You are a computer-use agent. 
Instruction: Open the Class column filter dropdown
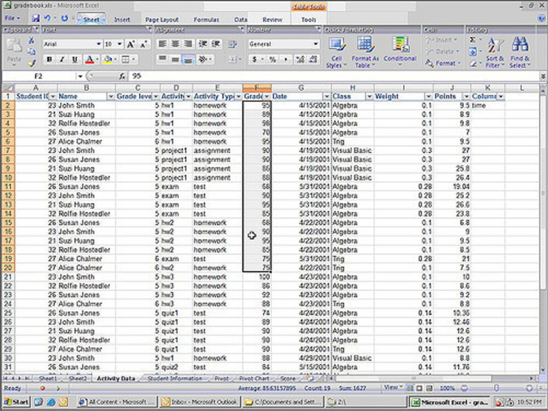tap(368, 96)
